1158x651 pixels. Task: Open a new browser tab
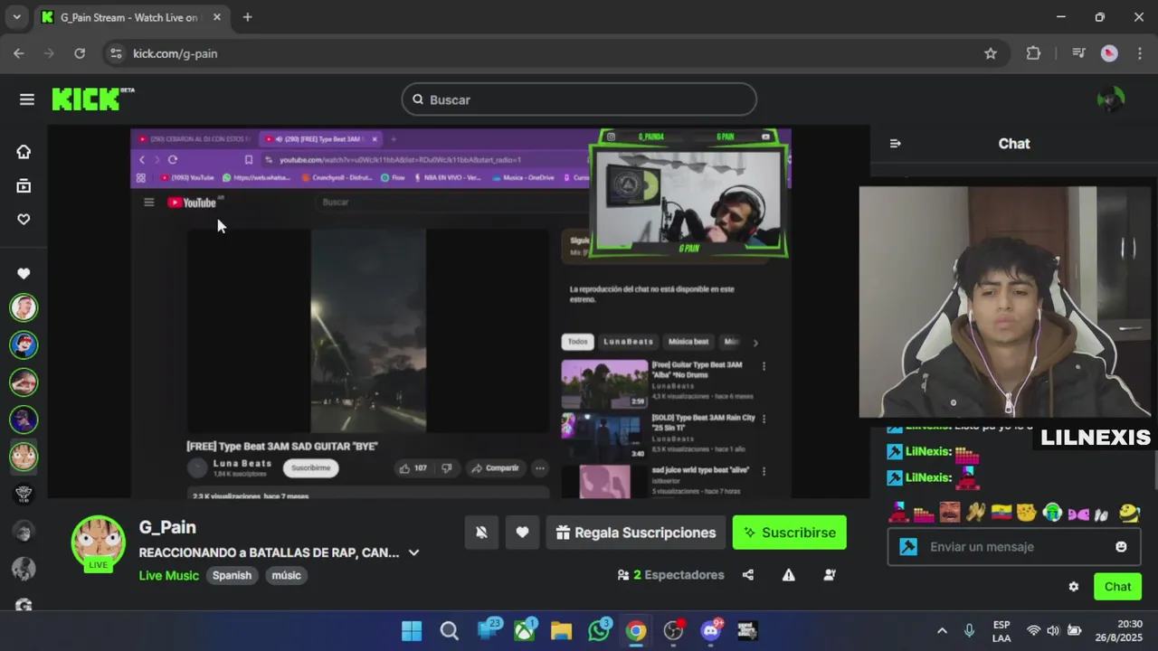[247, 17]
